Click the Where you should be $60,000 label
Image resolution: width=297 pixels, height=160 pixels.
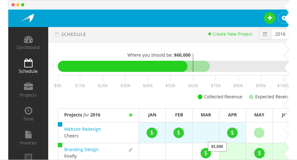(159, 55)
